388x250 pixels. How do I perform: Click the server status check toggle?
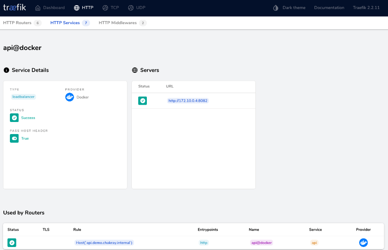click(x=143, y=100)
